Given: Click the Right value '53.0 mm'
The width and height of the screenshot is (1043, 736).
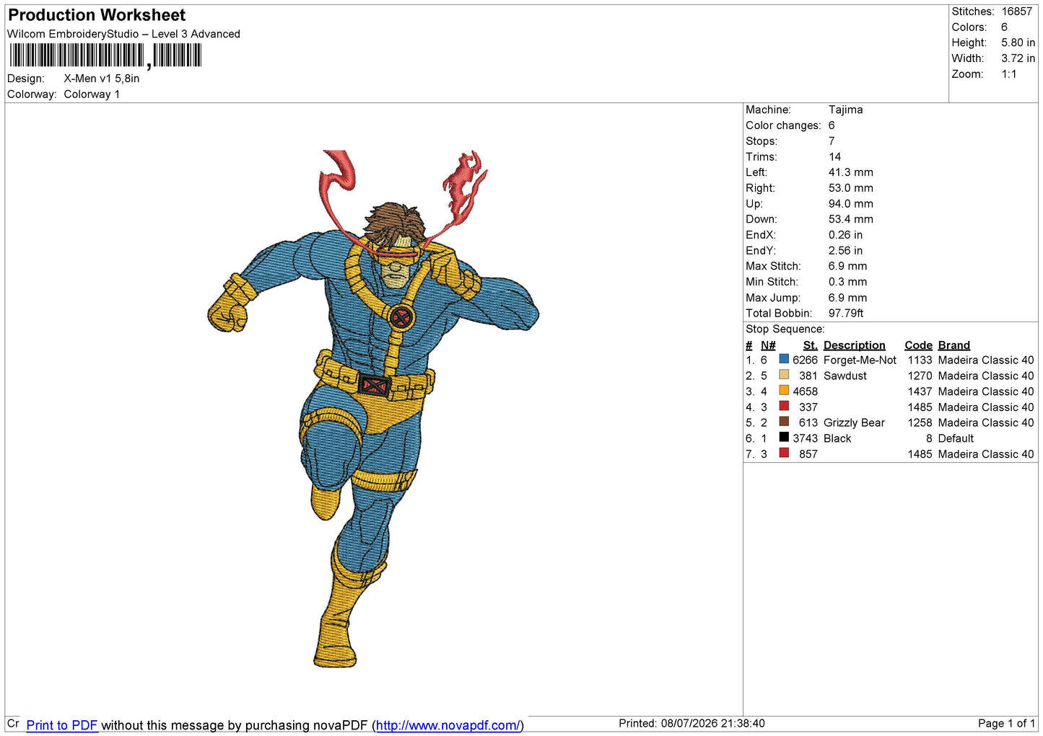Looking at the screenshot, I should click(851, 188).
